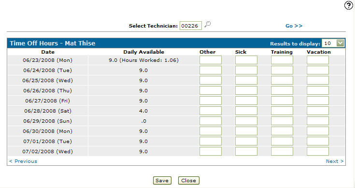The image size is (355, 188).
Task: Click Other field for 06/26/2008 (Thu)
Action: (x=211, y=90)
